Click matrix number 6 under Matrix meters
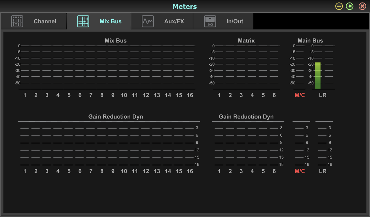The height and width of the screenshot is (217, 370). tap(274, 95)
